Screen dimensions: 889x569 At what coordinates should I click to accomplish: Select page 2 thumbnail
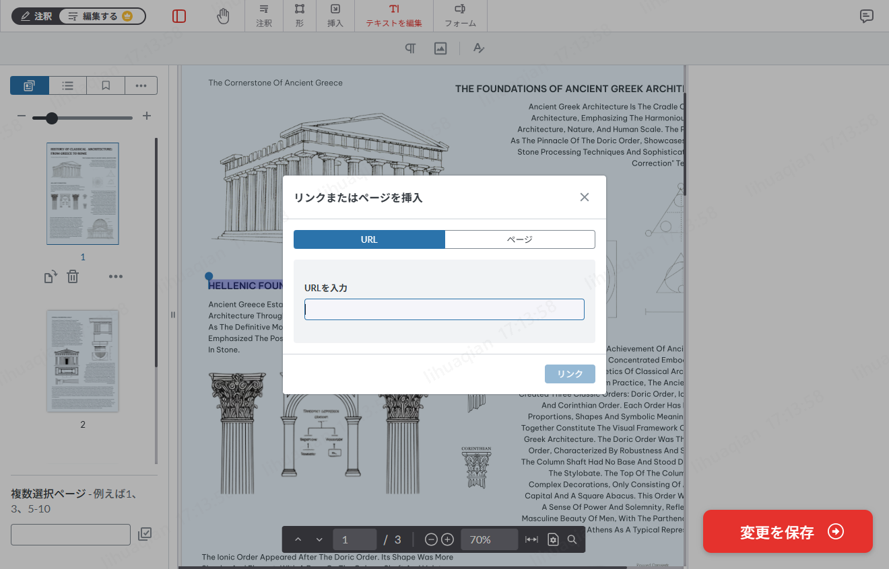pyautogui.click(x=83, y=361)
